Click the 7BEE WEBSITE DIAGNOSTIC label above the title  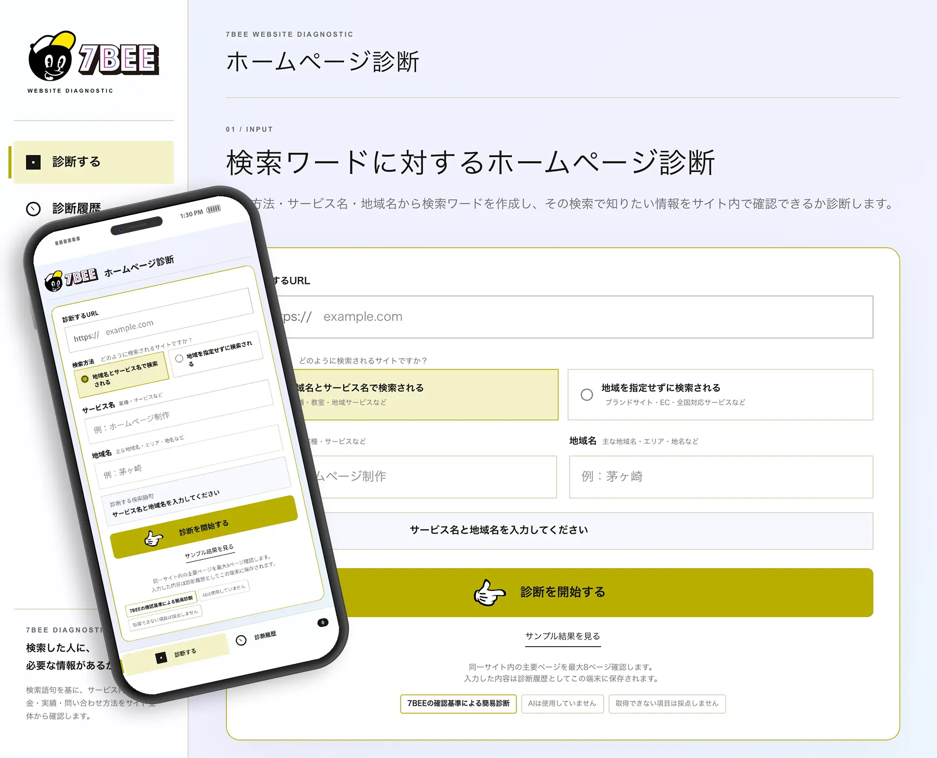[289, 34]
